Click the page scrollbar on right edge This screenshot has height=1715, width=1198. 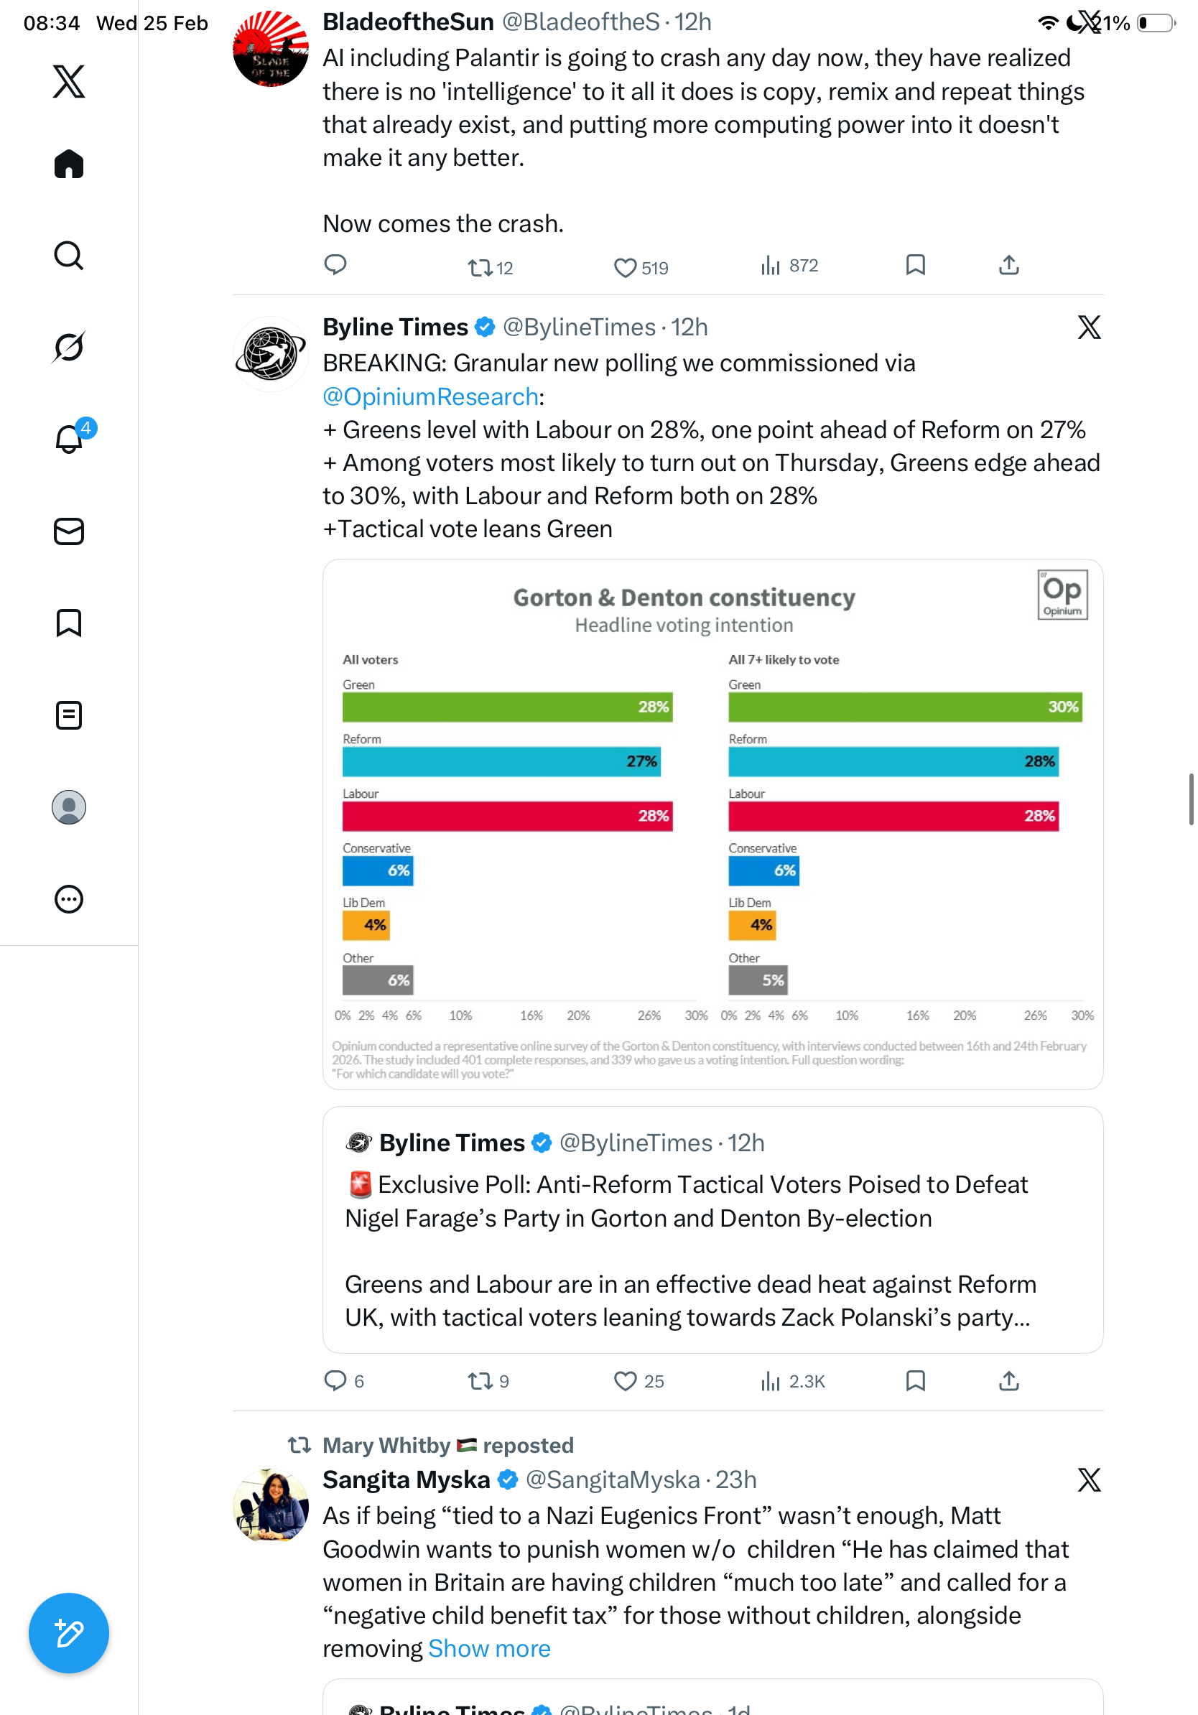coord(1191,799)
